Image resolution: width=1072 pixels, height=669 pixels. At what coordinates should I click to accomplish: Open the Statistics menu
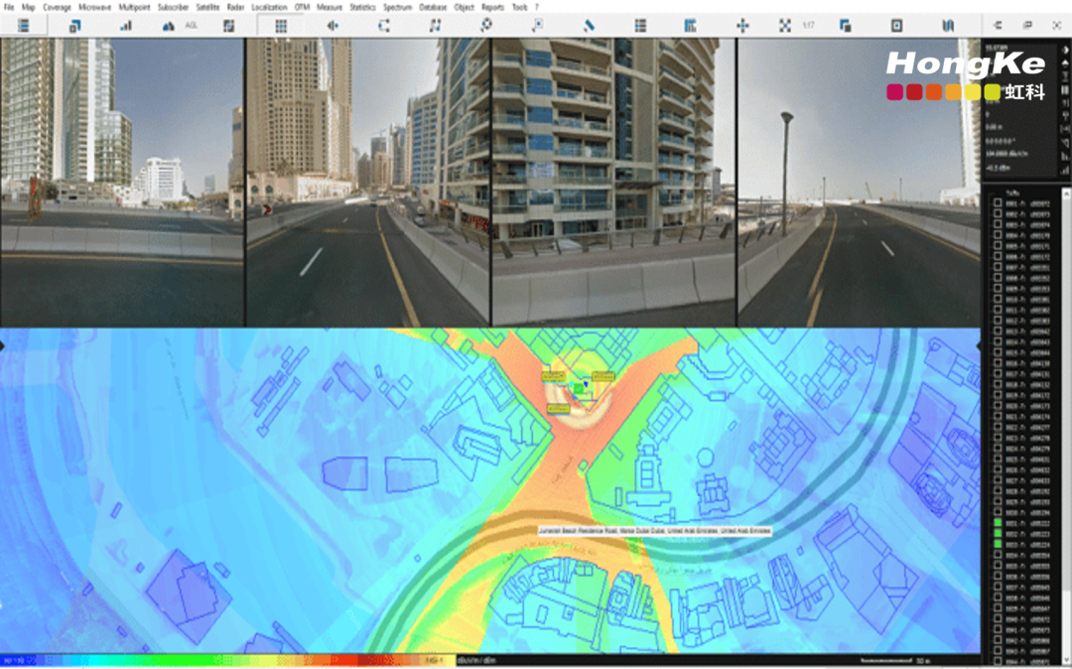[x=362, y=7]
